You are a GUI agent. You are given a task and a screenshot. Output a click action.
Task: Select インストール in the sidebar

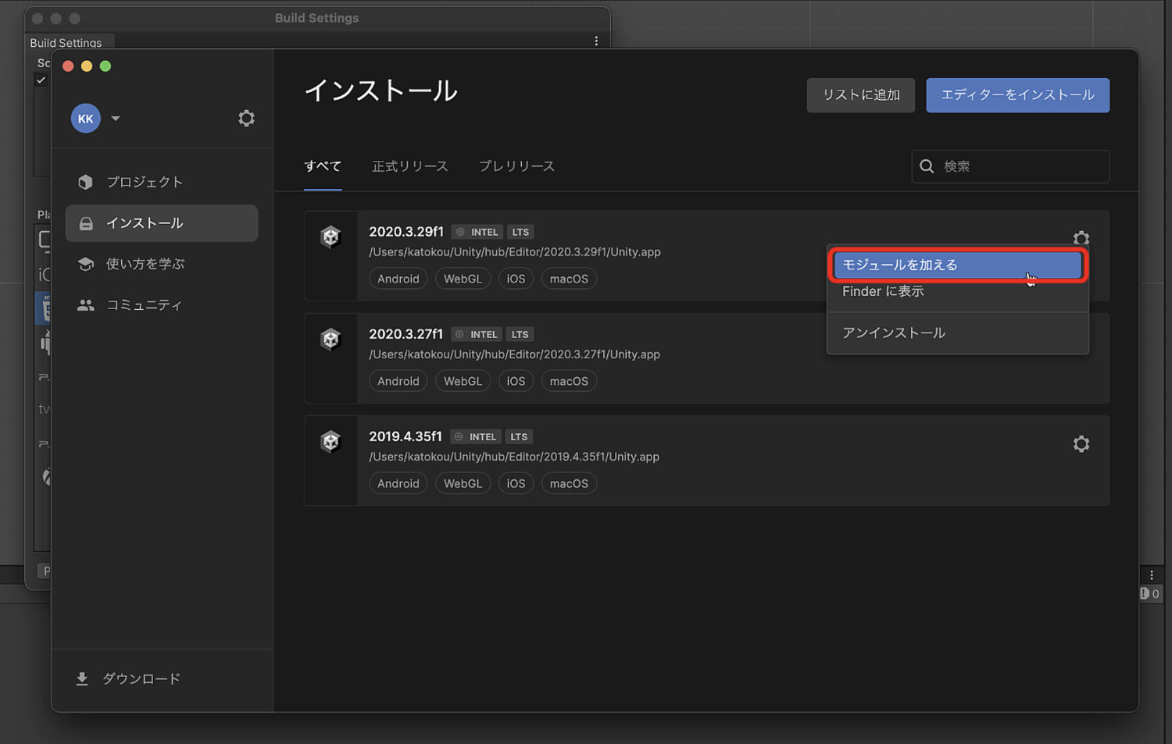tap(162, 223)
